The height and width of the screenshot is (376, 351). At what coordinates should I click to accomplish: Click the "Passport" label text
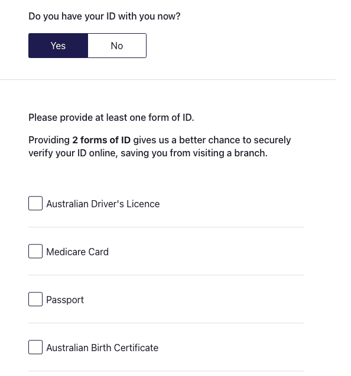(65, 300)
